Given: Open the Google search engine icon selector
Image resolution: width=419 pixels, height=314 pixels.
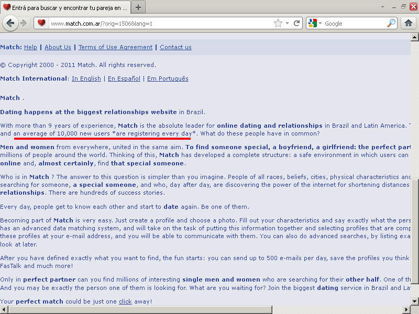Looking at the screenshot, I should click(315, 23).
